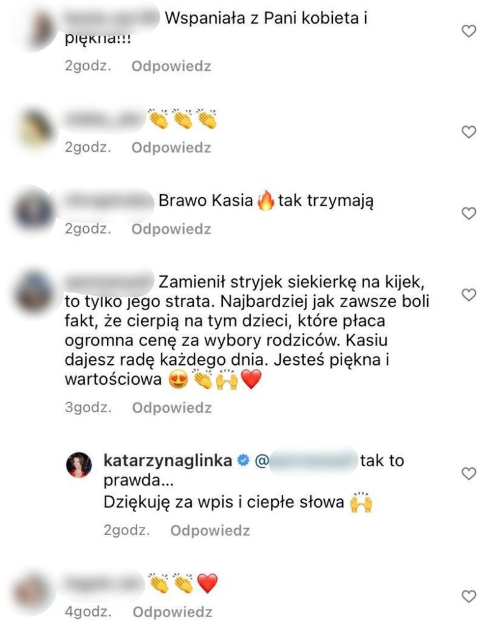Open katarzynaglinka profile via username
The image size is (503, 637).
tap(168, 461)
